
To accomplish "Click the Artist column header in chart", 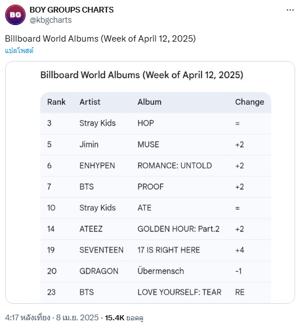I will pos(90,102).
